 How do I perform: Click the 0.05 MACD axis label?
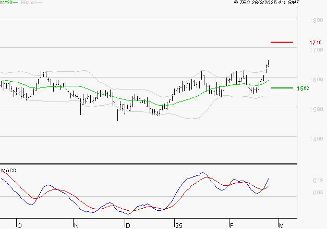[318, 193]
